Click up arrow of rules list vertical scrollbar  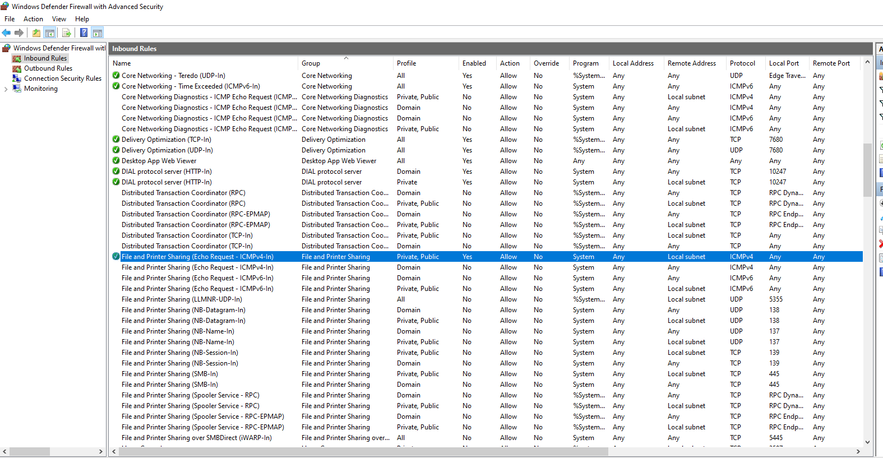tap(867, 62)
